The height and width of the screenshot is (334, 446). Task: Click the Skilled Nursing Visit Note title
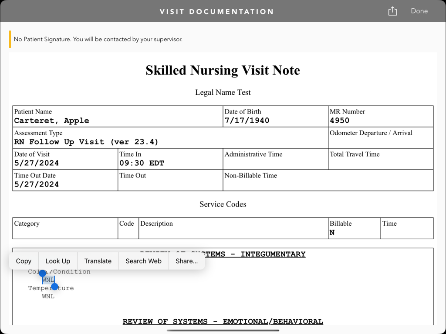223,70
